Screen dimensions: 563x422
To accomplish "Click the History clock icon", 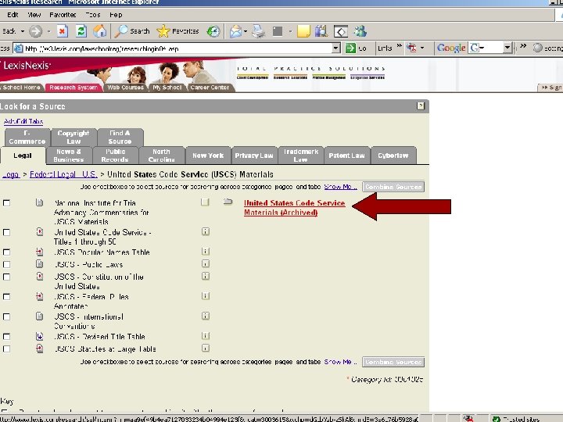I will click(213, 31).
